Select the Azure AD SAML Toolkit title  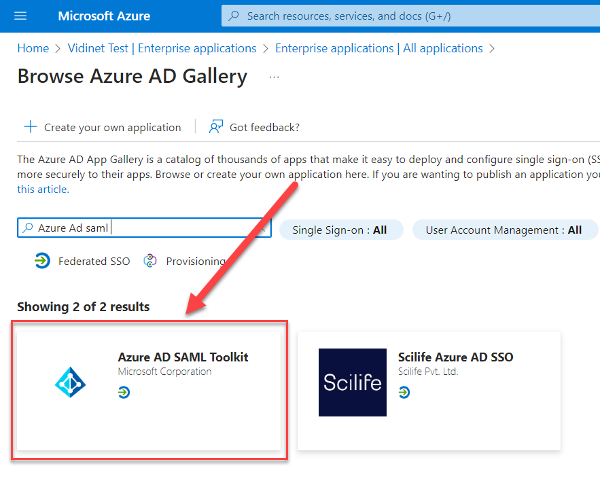[x=183, y=357]
